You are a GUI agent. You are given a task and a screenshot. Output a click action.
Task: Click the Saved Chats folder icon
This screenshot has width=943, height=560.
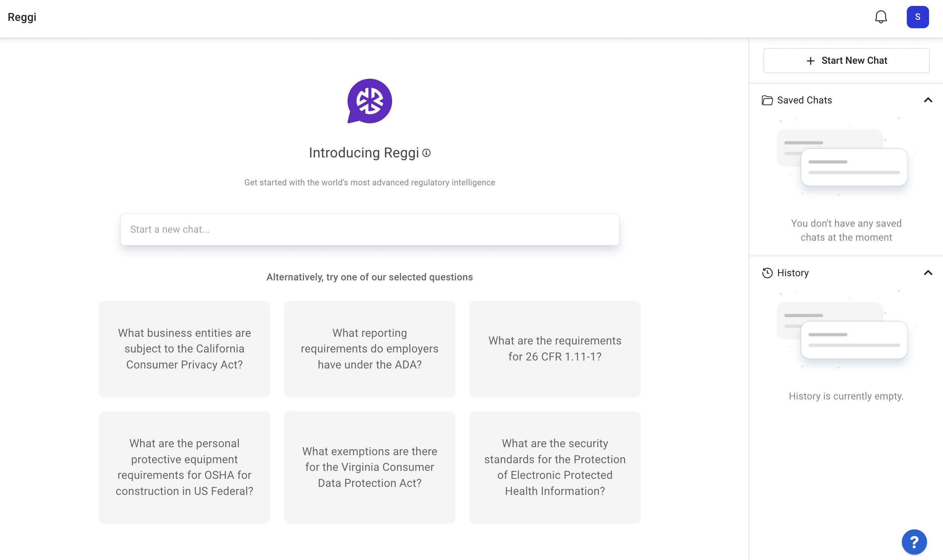point(767,100)
